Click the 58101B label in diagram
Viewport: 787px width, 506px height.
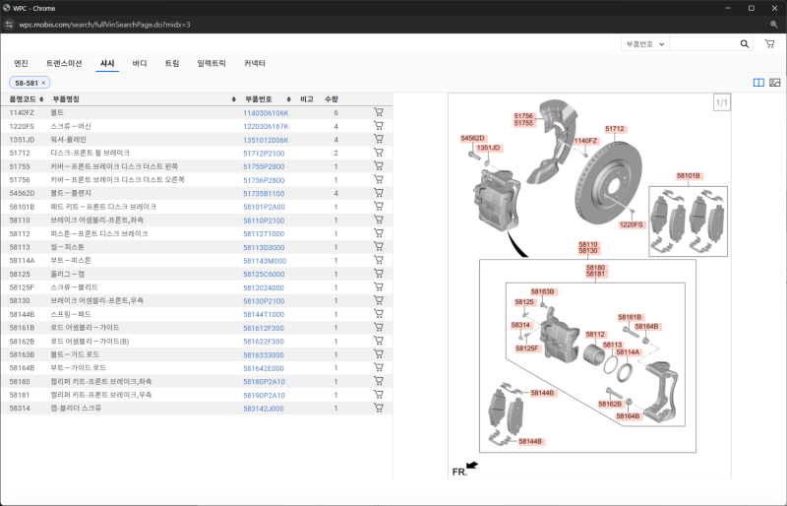click(x=688, y=176)
